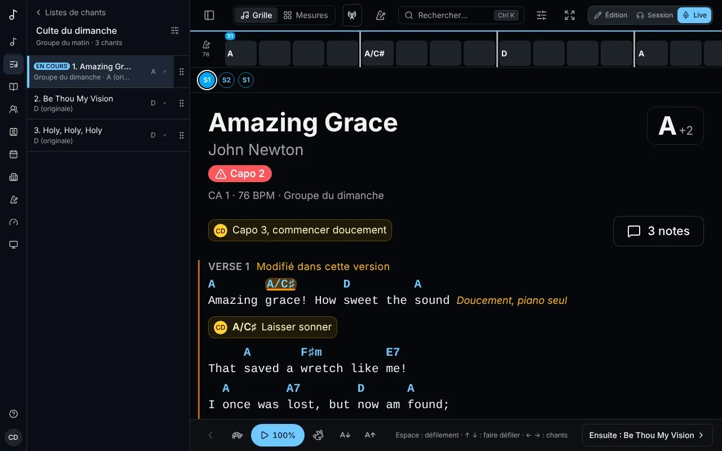Click the help question mark icon

(x=14, y=414)
